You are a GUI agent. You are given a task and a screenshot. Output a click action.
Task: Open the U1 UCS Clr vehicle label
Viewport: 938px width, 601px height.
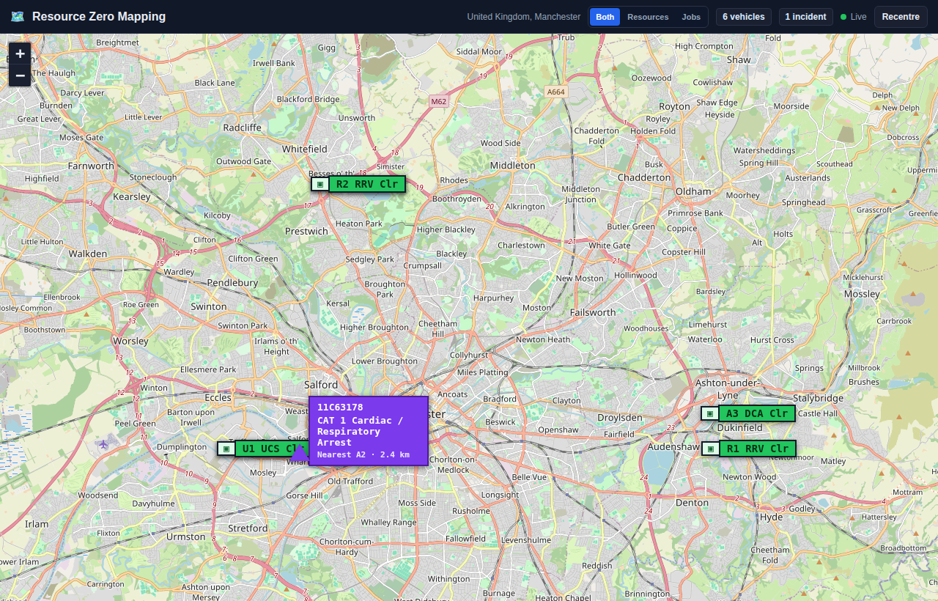(x=272, y=449)
